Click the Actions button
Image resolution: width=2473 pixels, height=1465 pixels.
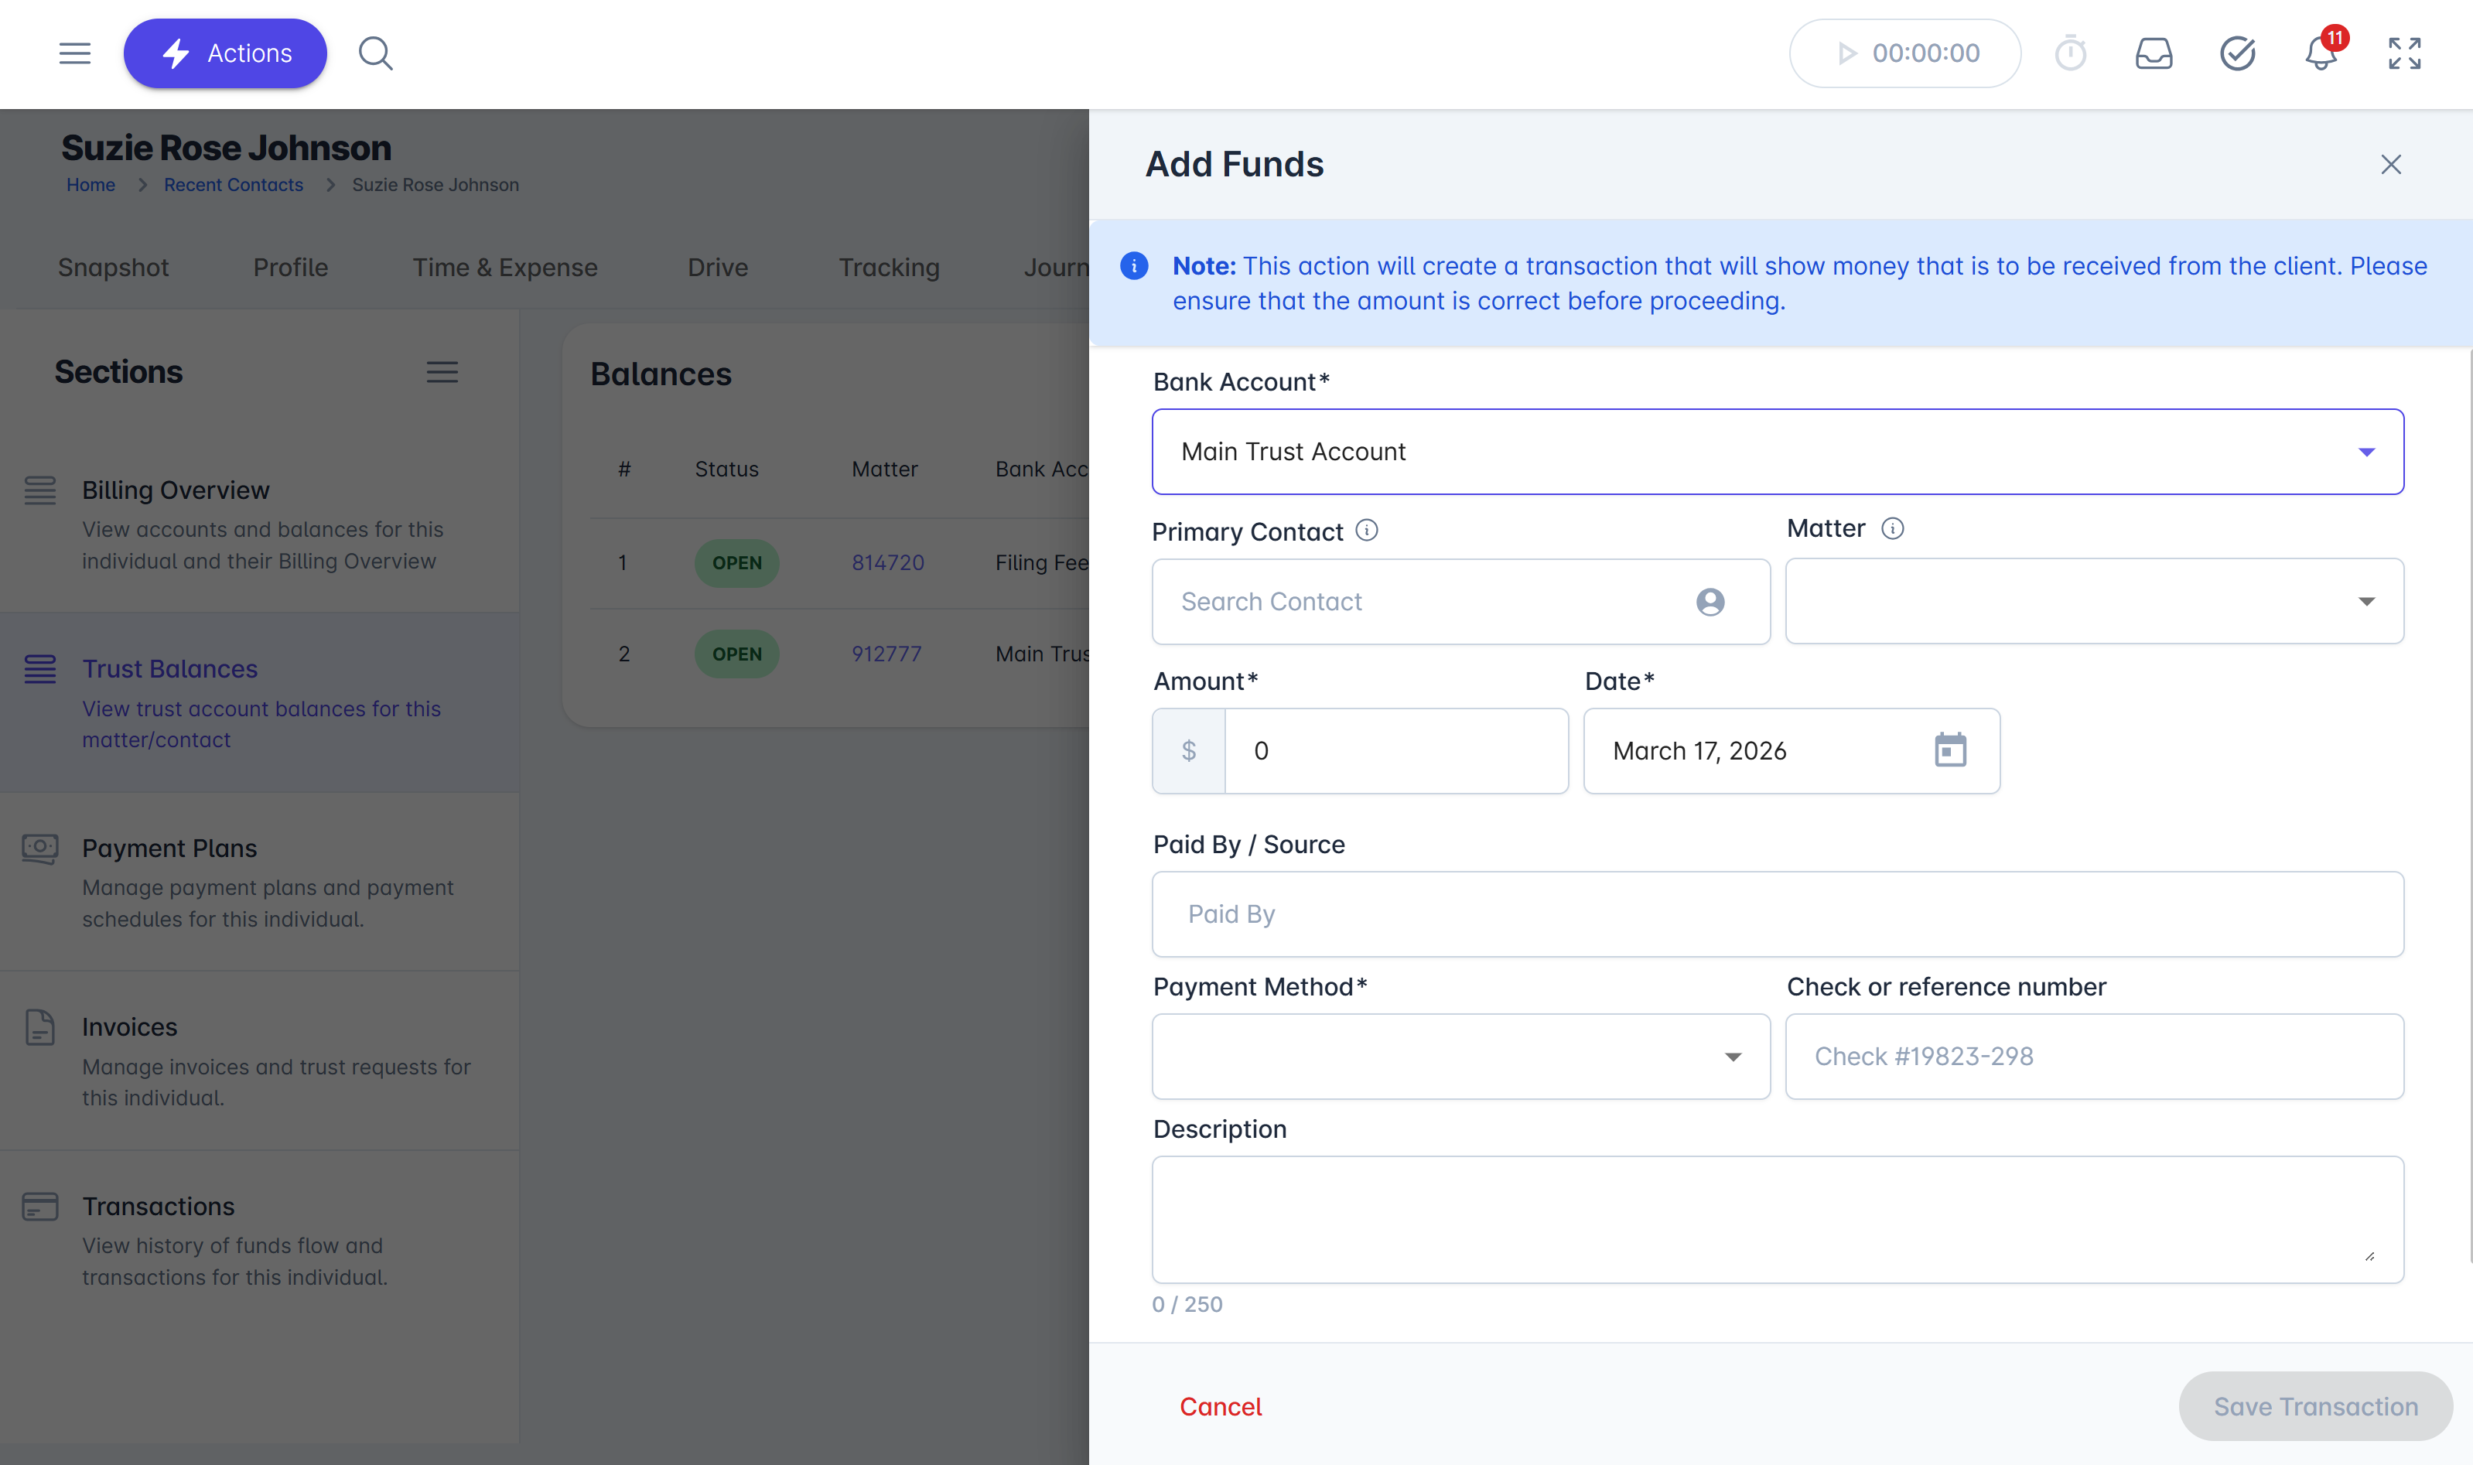point(225,53)
